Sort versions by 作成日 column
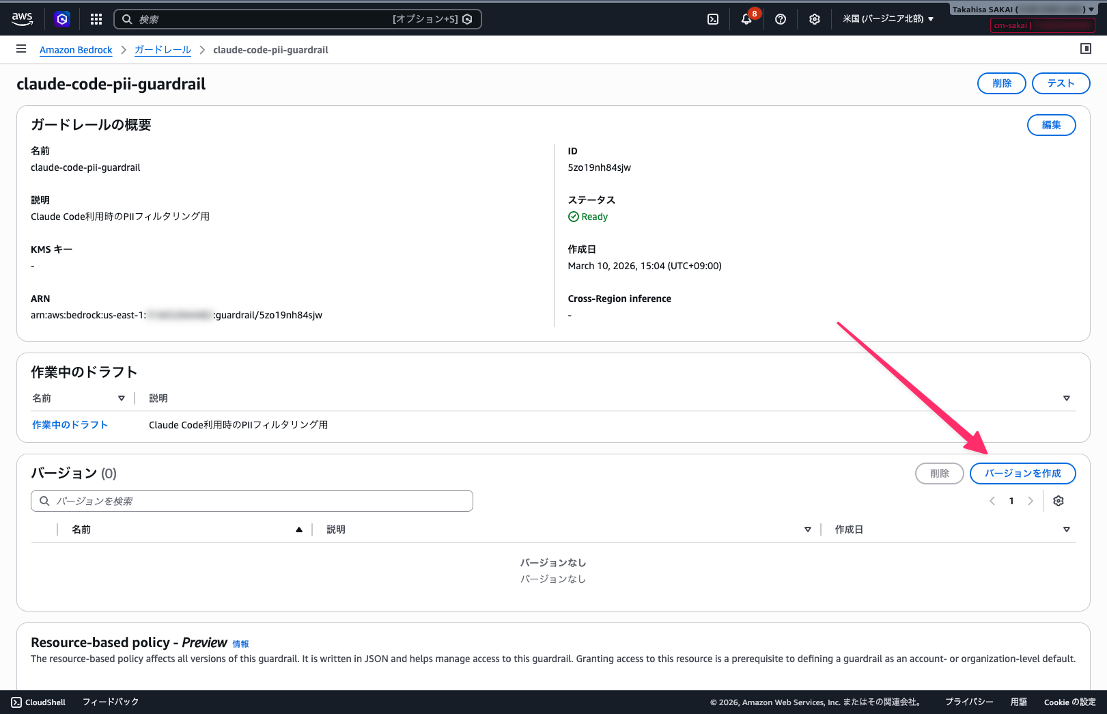Screen dimensions: 1107x714 pos(1066,530)
